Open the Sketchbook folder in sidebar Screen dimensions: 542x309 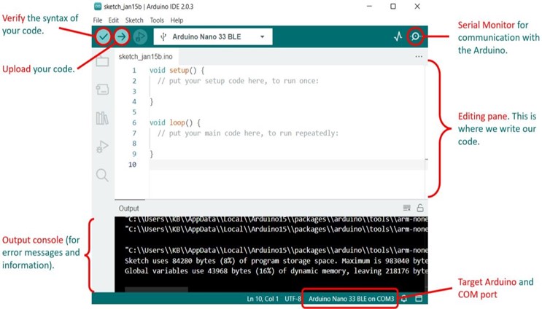click(102, 62)
